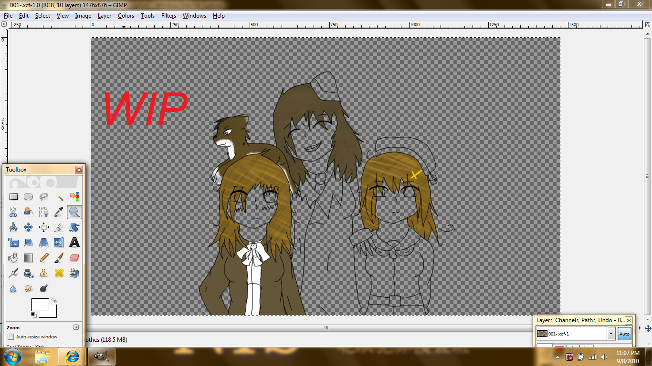The width and height of the screenshot is (652, 366).
Task: Select the Shear tool
Action: click(29, 242)
